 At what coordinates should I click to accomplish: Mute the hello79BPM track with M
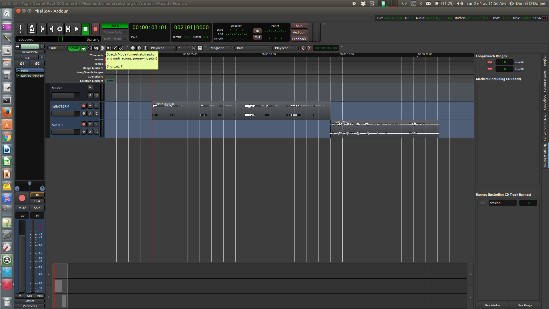pos(90,106)
